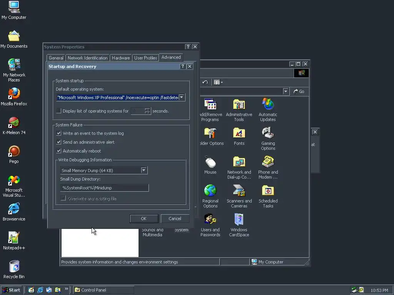Toggle Display list of operating systems checkbox
The height and width of the screenshot is (295, 394).
pos(58,111)
